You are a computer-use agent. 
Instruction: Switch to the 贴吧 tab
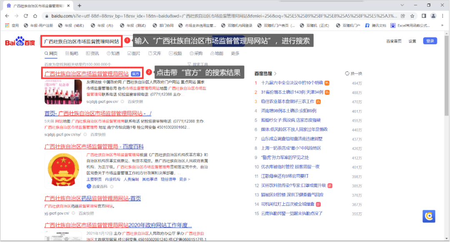click(72, 53)
